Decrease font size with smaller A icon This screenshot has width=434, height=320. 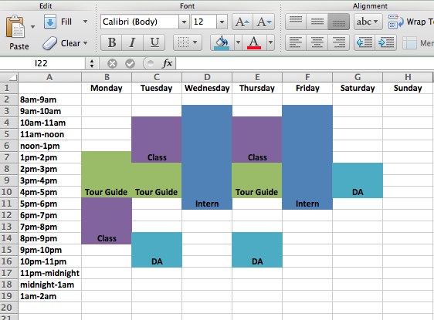click(264, 22)
